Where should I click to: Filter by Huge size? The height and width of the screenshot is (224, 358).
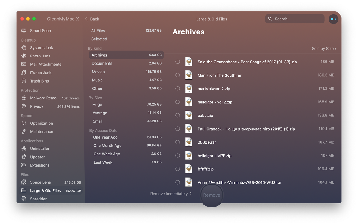(126, 104)
